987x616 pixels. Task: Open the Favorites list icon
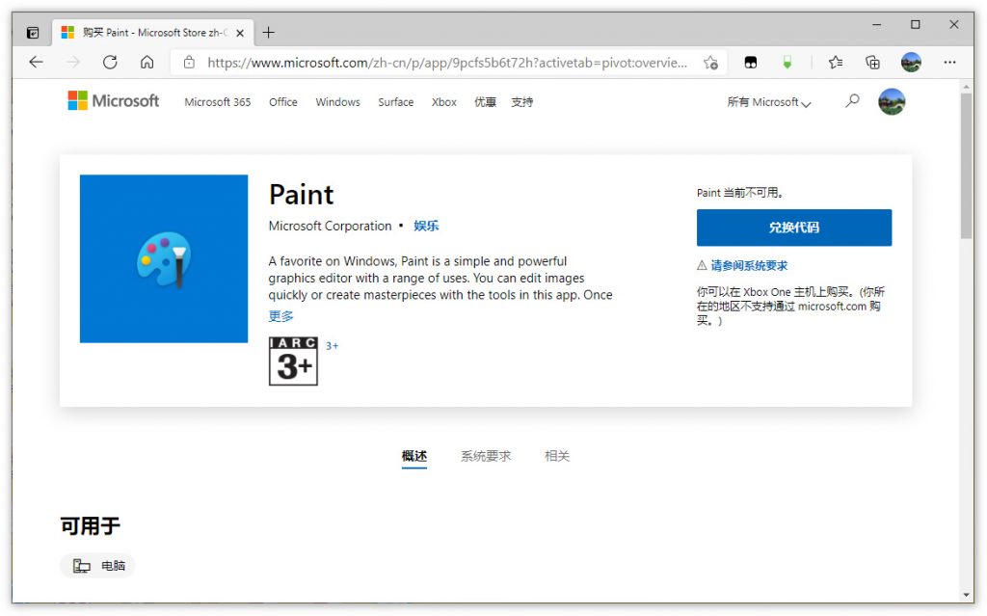[x=836, y=62]
